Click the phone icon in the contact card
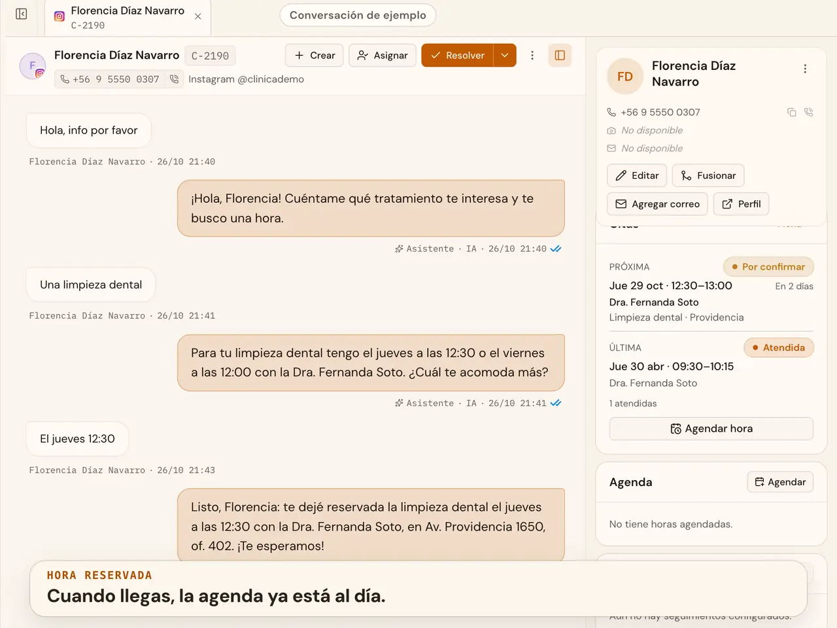 pos(611,113)
